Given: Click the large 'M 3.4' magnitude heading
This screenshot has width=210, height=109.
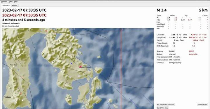Looking at the screenshot, I should coord(162,10).
